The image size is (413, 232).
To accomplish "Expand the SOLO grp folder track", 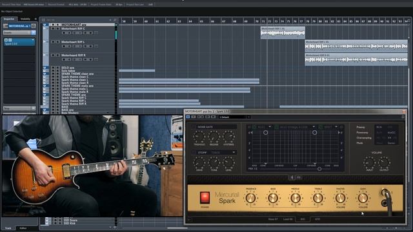I will pyautogui.click(x=45, y=68).
